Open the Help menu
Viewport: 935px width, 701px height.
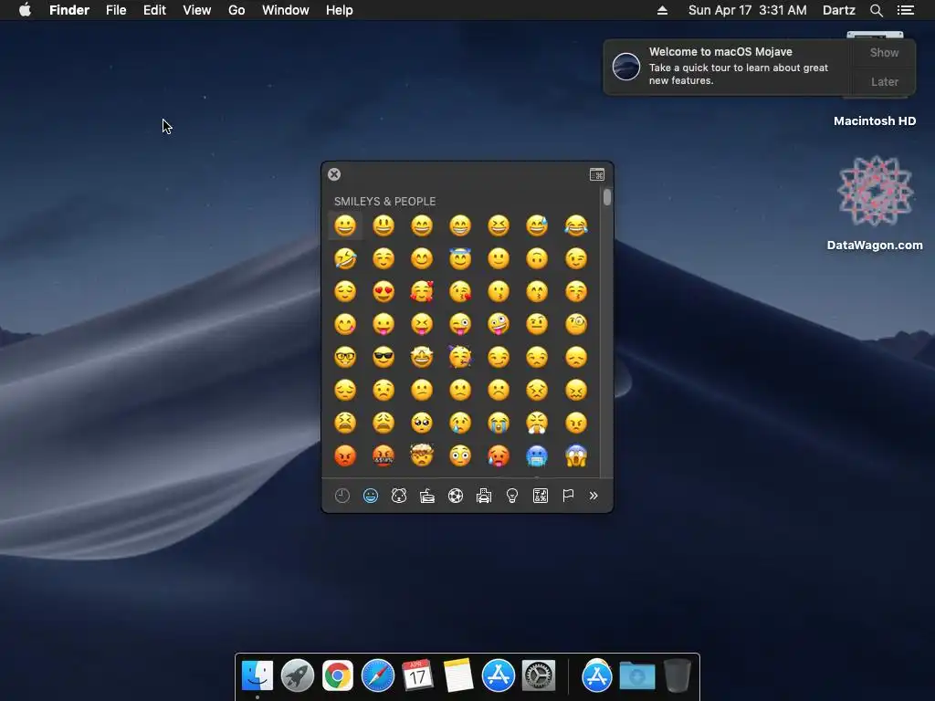pyautogui.click(x=340, y=10)
